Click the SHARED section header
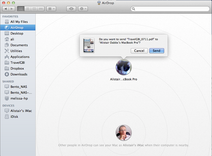Screen dimensions: 212x156 8,82
